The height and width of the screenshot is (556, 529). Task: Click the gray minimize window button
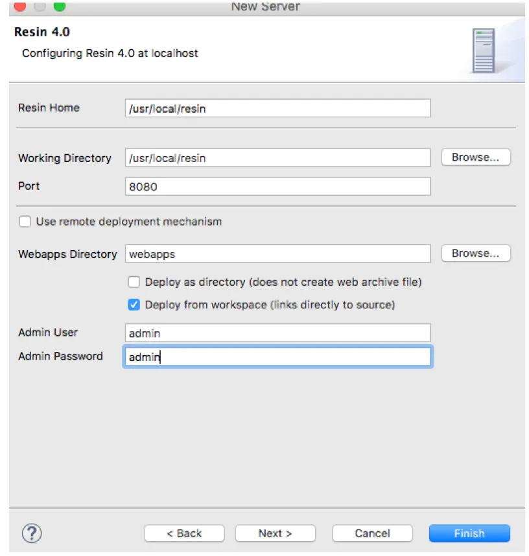pyautogui.click(x=40, y=6)
